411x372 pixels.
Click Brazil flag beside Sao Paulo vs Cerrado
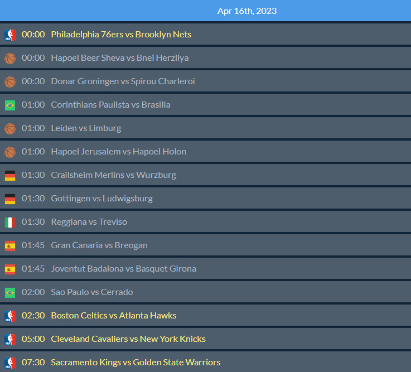click(x=10, y=293)
